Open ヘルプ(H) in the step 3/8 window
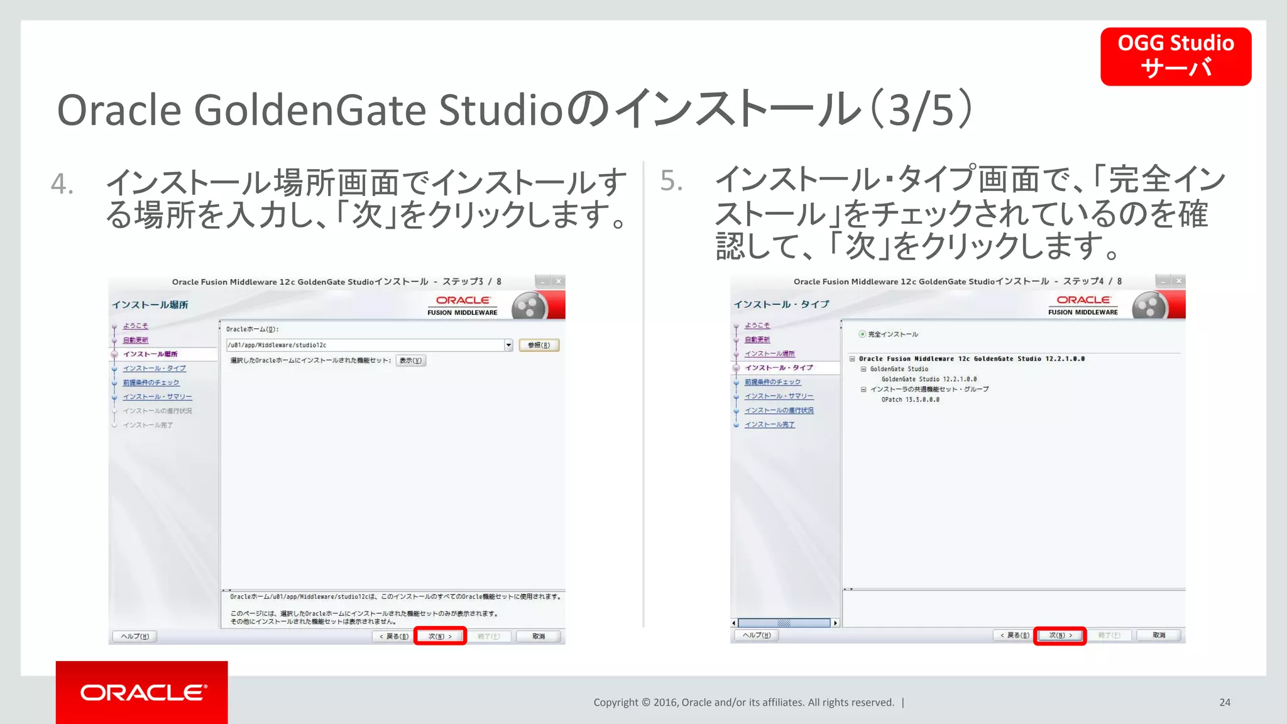This screenshot has width=1287, height=724. pyautogui.click(x=134, y=636)
